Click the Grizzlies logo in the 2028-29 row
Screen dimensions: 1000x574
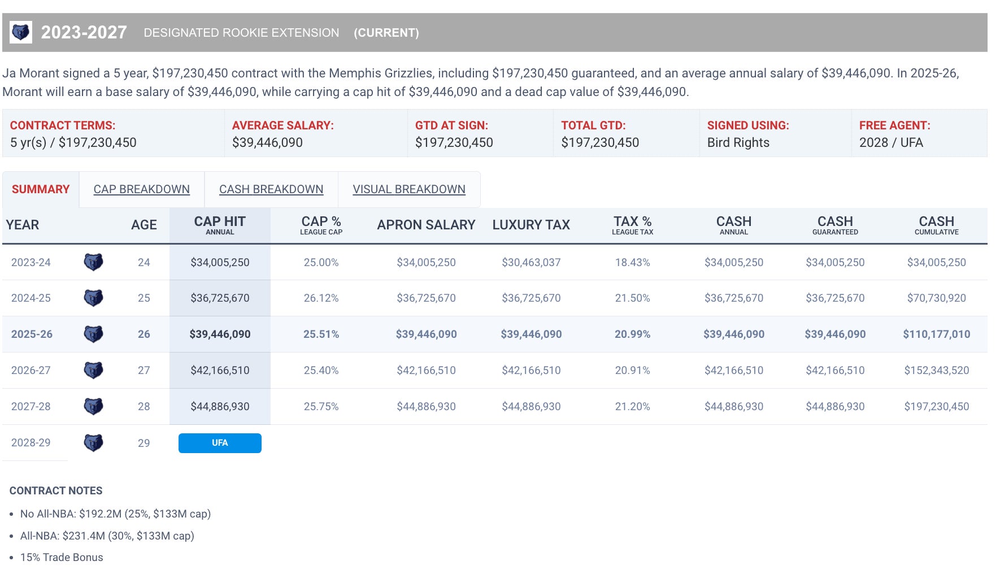93,442
